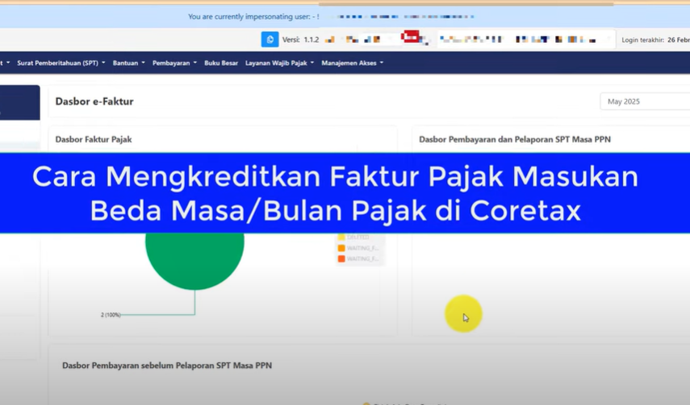Expand the caret next to Pembayaran
This screenshot has width=690, height=405.
pos(195,63)
